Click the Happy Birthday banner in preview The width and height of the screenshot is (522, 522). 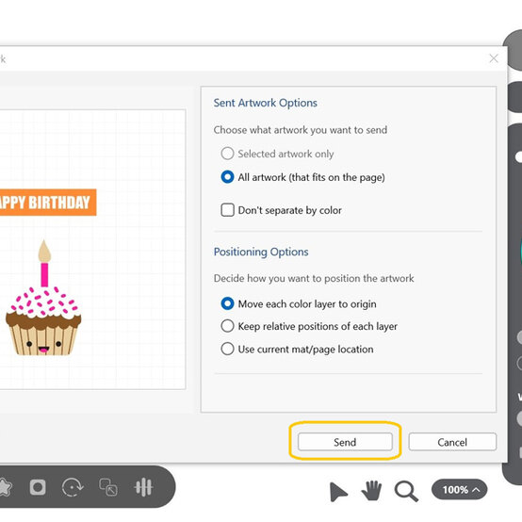pyautogui.click(x=48, y=203)
